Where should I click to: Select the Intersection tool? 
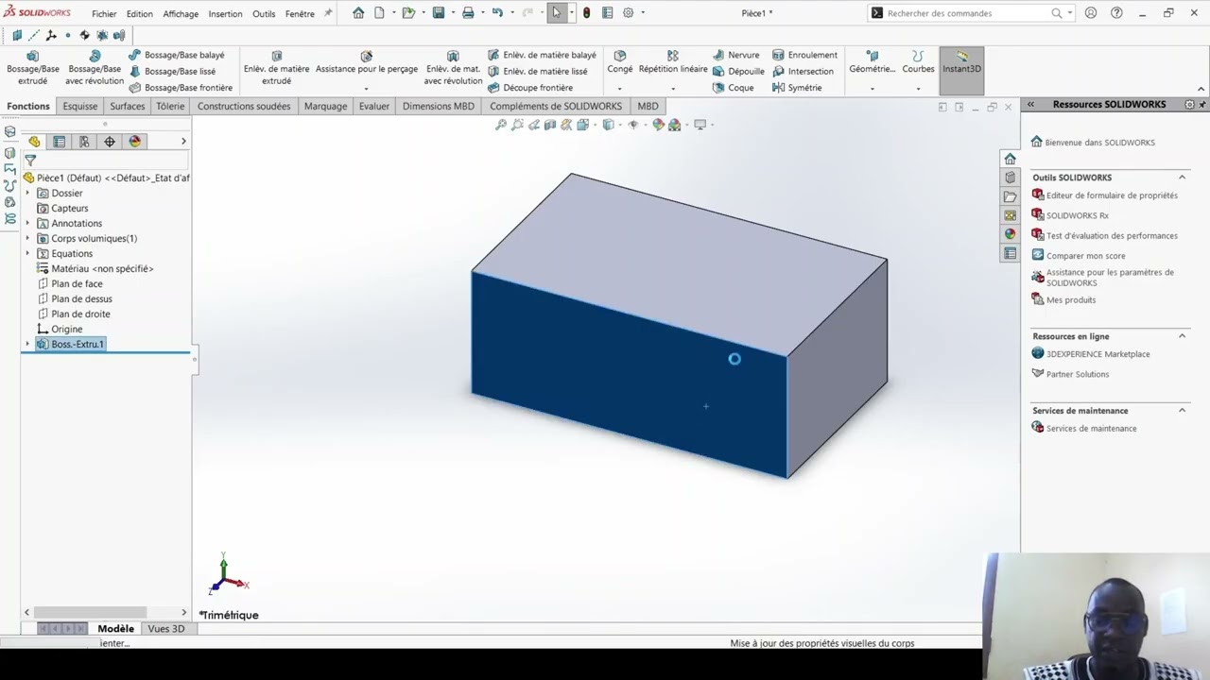803,71
